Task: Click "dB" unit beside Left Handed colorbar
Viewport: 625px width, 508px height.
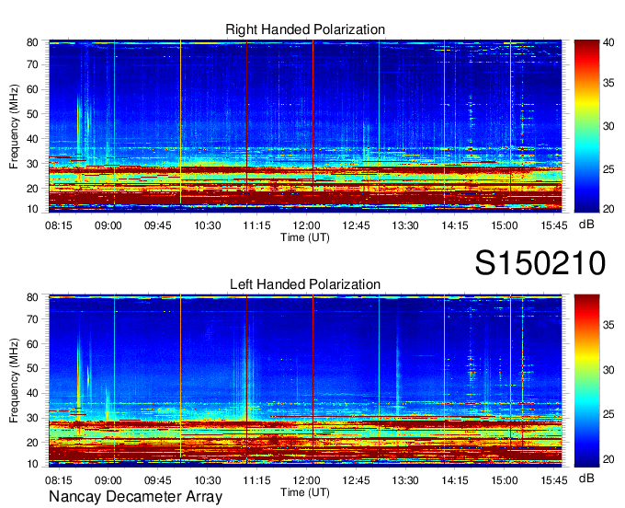Action: (586, 478)
